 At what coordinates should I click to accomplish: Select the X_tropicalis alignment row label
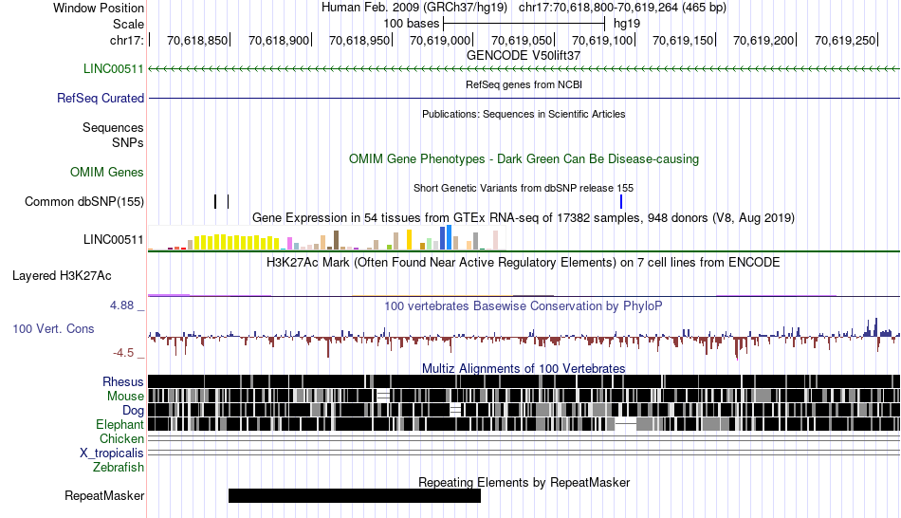coord(112,453)
